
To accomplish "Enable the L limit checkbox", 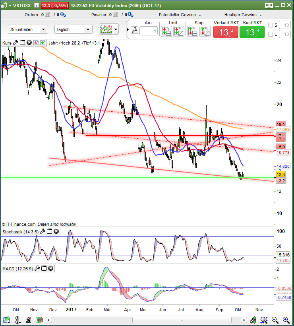I will [x=271, y=34].
